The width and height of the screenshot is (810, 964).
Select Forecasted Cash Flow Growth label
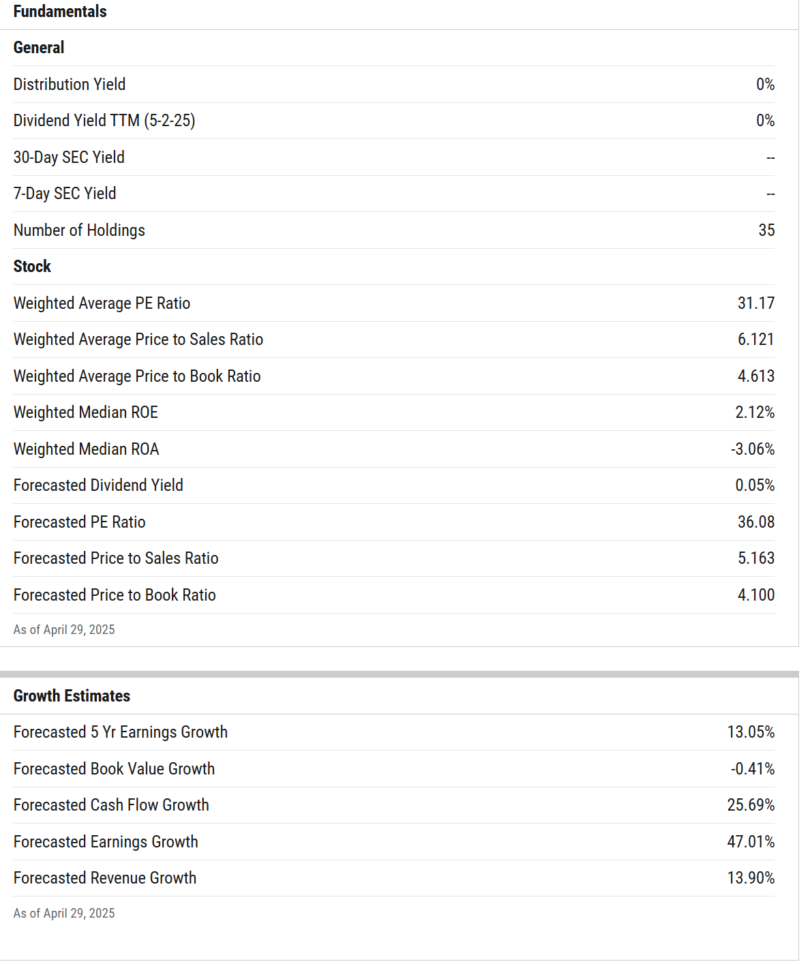tap(111, 805)
